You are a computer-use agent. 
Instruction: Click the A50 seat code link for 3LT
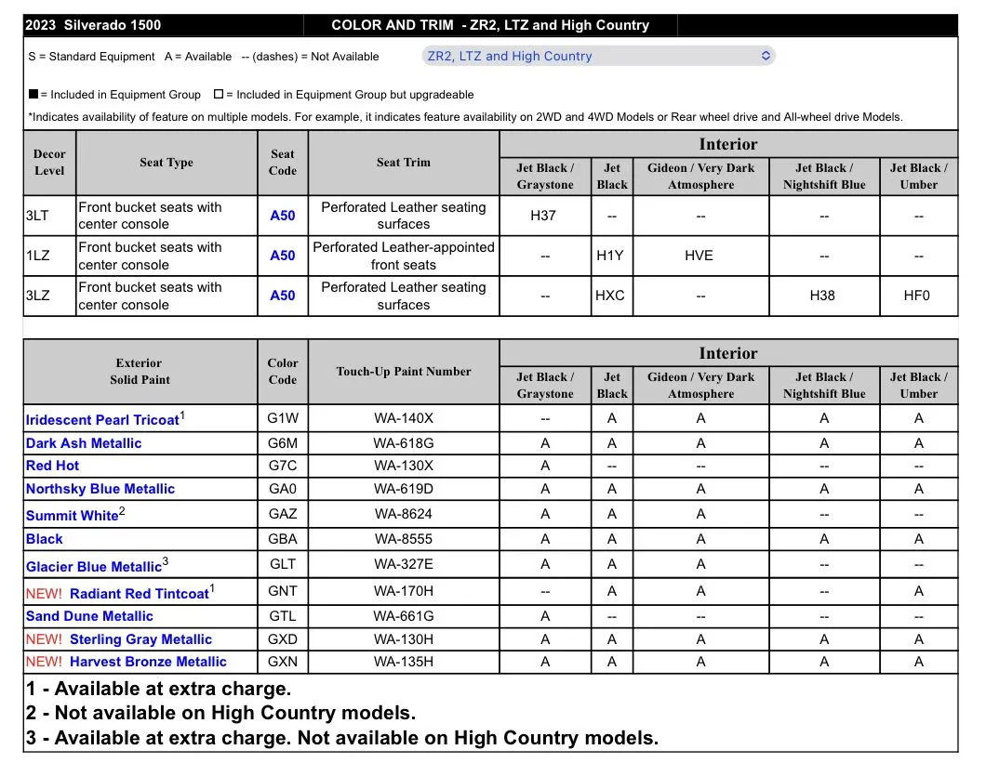(x=283, y=216)
